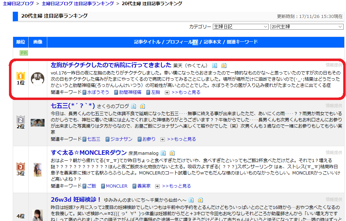The width and height of the screenshot is (346, 221).
Task: Select keyword 七五三
Action: click(93, 139)
